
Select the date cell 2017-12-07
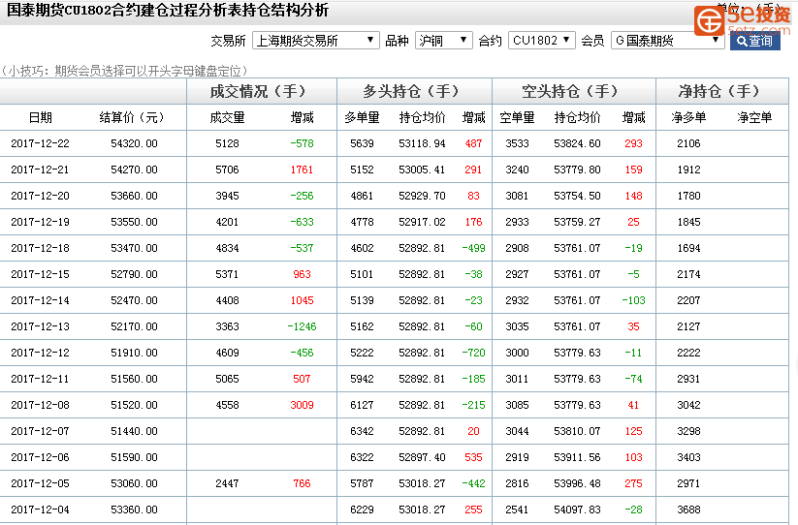tap(40, 431)
